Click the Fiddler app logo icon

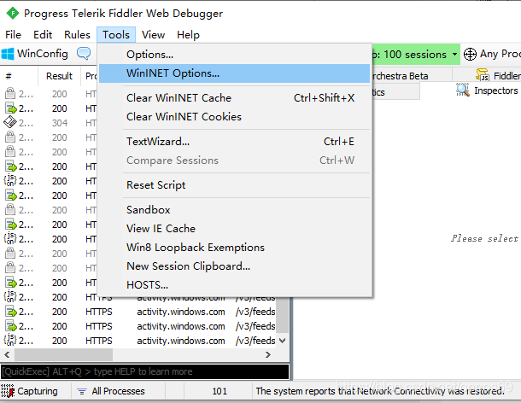(x=13, y=14)
